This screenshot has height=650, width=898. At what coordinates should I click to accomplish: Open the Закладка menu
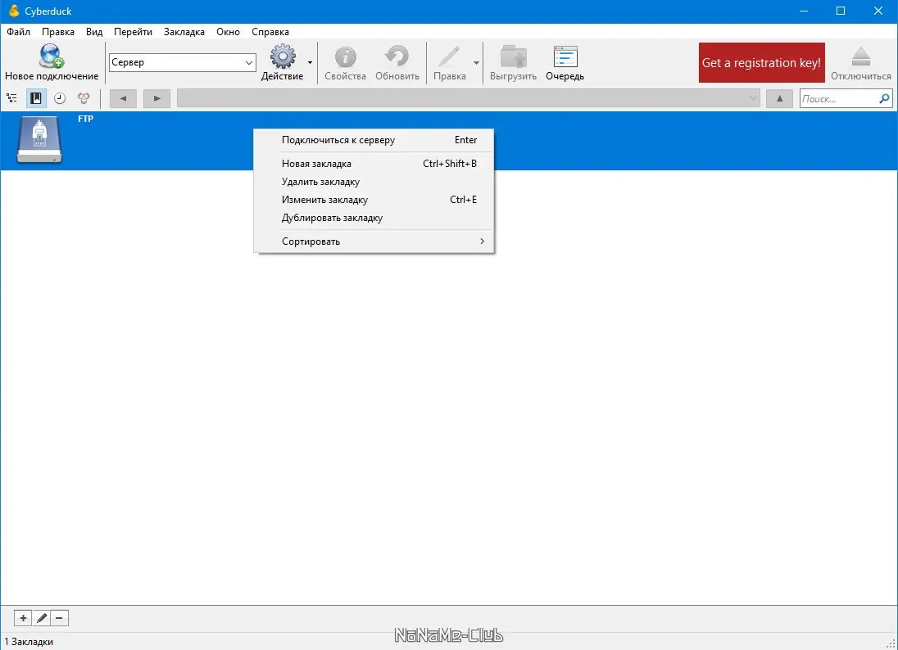pos(184,32)
